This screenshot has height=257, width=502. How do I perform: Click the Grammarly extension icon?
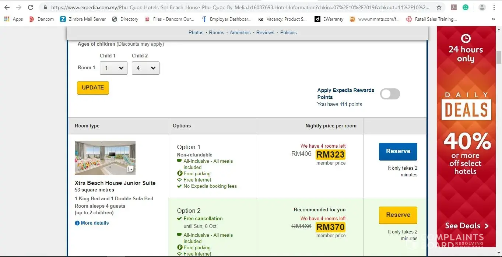(466, 7)
